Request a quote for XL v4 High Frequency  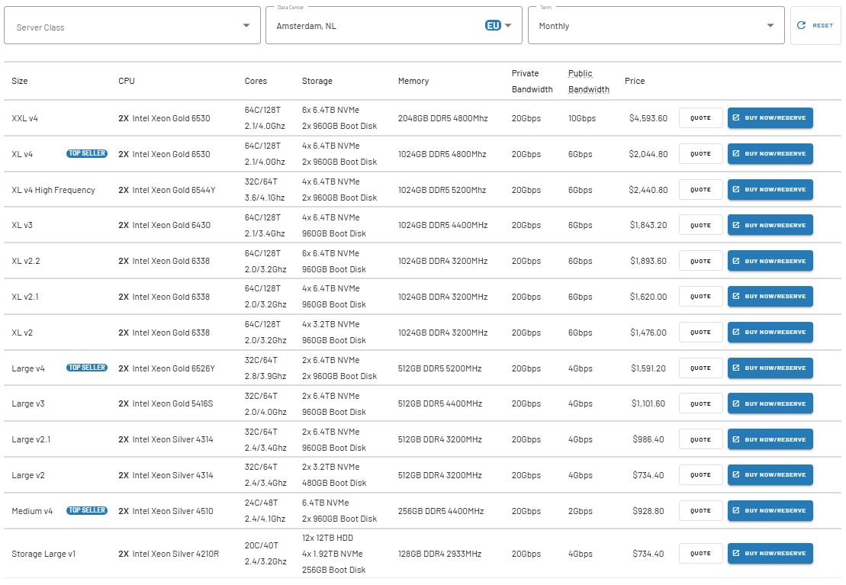point(700,189)
